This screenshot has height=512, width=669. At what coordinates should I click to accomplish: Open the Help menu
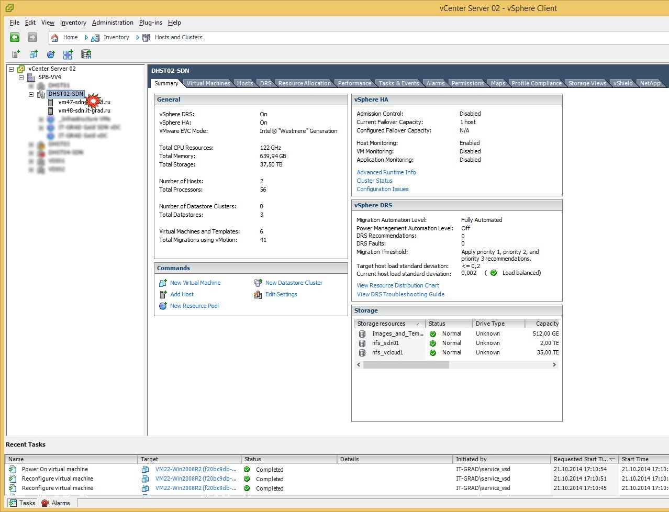click(174, 23)
